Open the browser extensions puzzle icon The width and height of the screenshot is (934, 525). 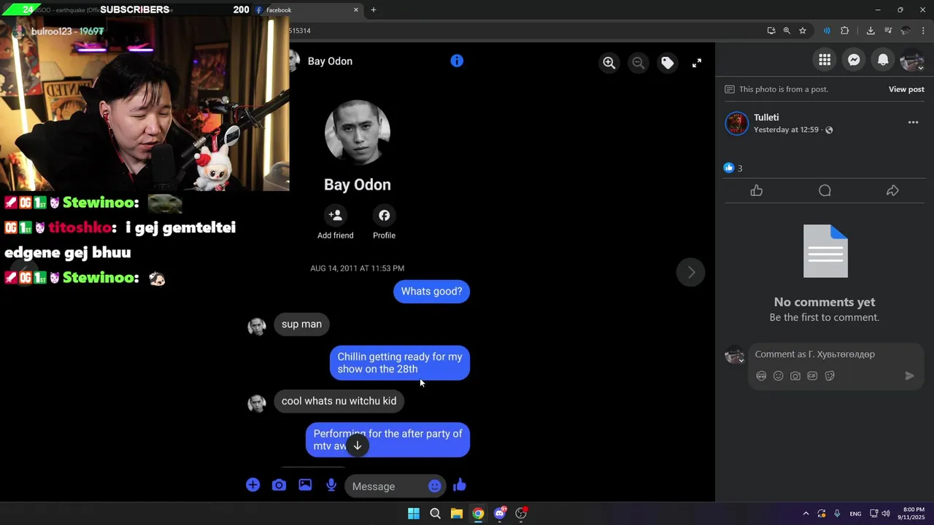845,31
